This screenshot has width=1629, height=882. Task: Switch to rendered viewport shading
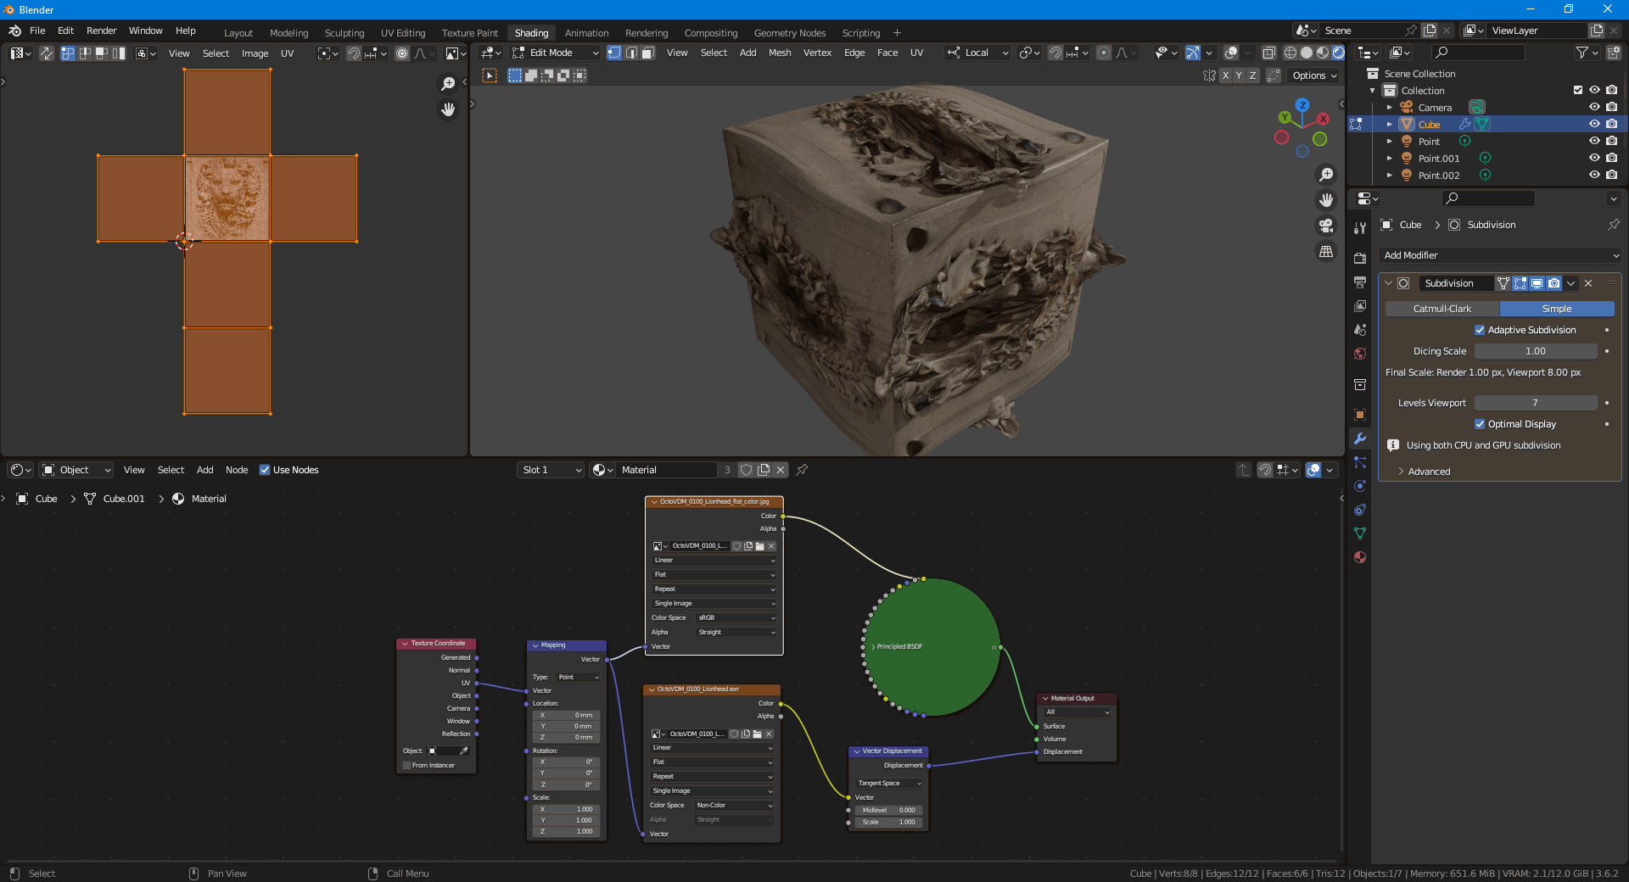[x=1338, y=53]
